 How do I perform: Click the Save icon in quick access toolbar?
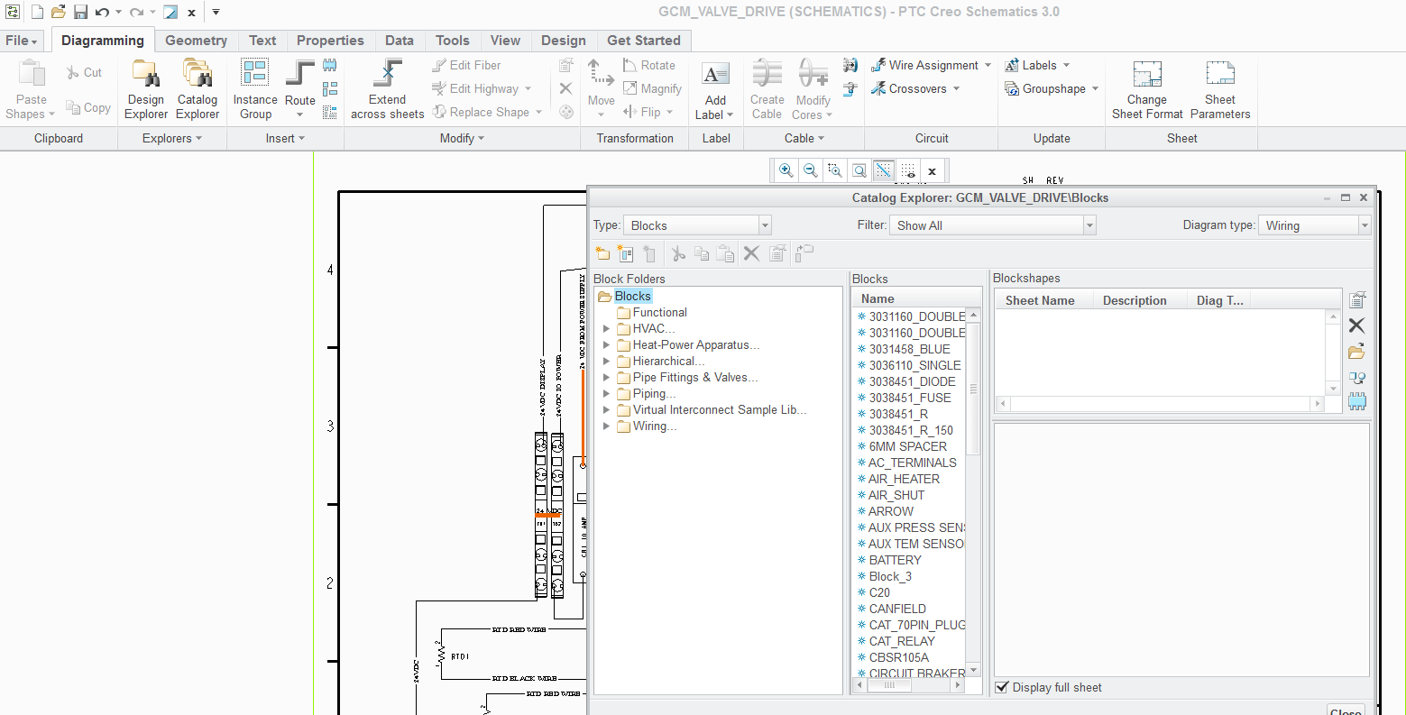(80, 12)
